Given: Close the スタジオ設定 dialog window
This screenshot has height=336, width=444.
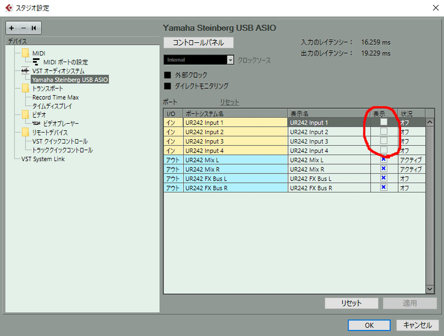Looking at the screenshot, I should 436,8.
